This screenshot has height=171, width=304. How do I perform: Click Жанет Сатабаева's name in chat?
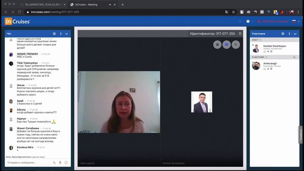(x=28, y=128)
